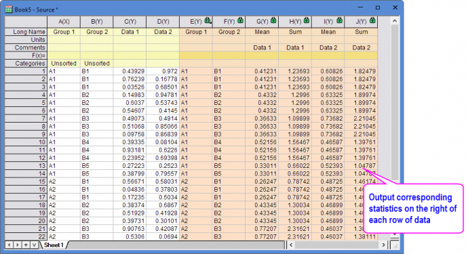
Task: Minimize the Book5 workbook window
Action: 360,7
